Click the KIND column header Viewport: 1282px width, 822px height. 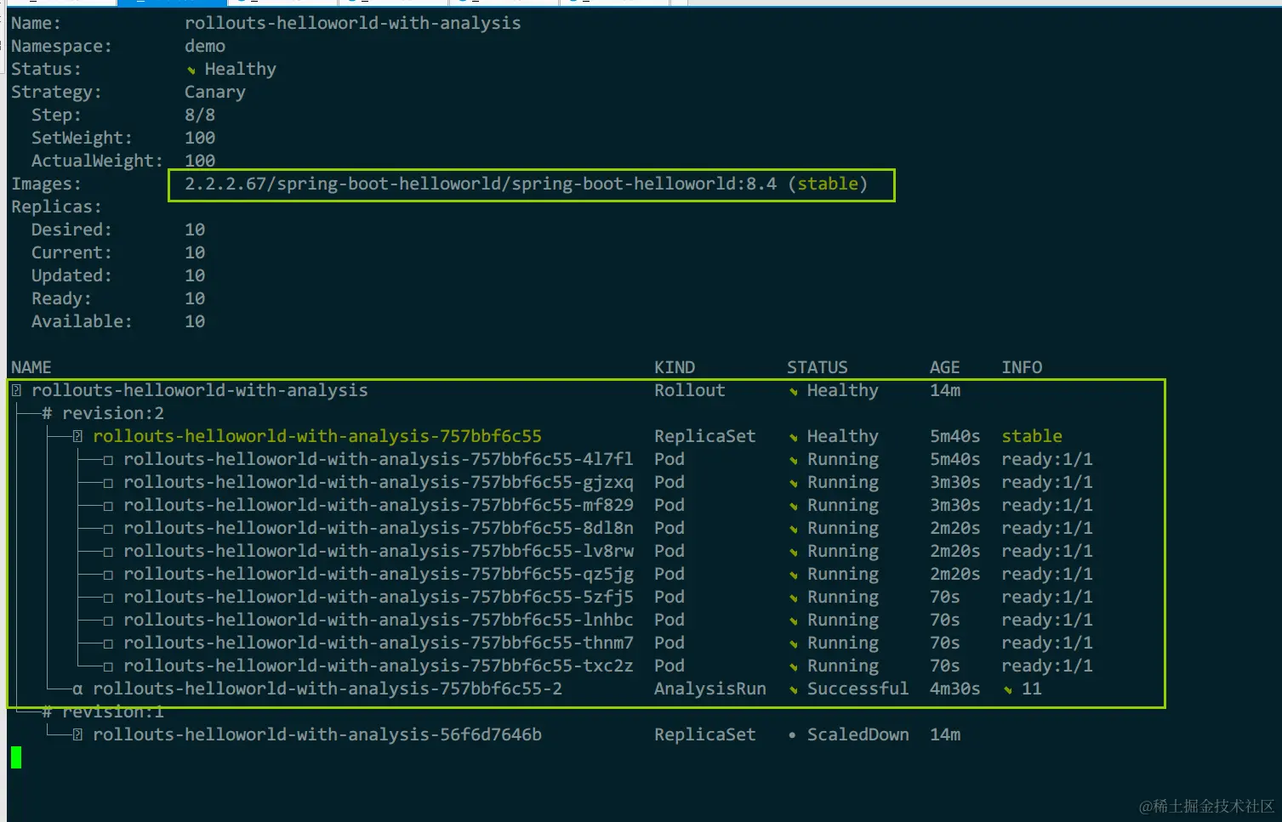pos(675,367)
